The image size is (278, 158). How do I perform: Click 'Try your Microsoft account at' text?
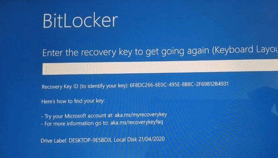pos(79,116)
